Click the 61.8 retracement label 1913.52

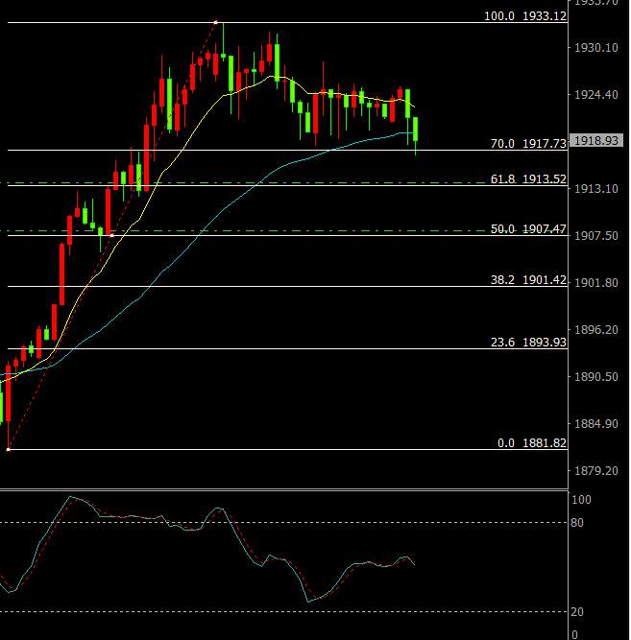pyautogui.click(x=528, y=179)
